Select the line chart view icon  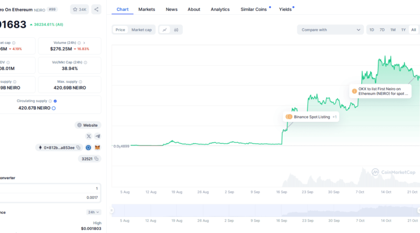click(x=165, y=30)
